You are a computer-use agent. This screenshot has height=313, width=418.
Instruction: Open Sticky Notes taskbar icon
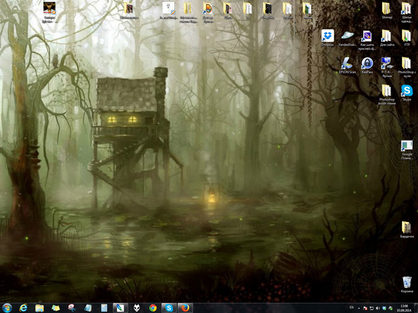[x=56, y=308]
